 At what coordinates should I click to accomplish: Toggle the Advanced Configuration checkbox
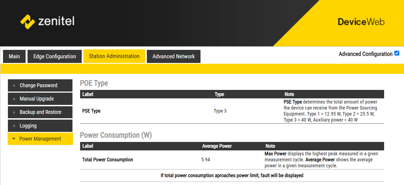tap(397, 53)
